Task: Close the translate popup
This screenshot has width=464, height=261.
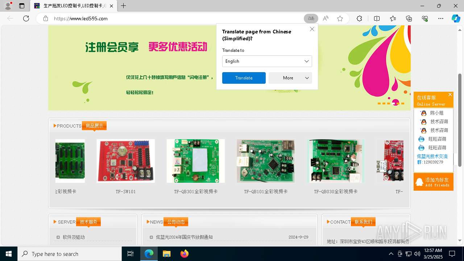Action: (x=312, y=29)
